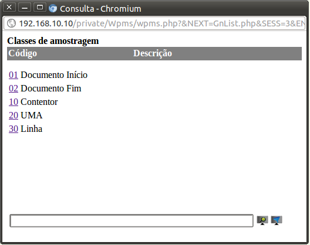Image resolution: width=310 pixels, height=245 pixels.
Task: Maximize the Consulta window
Action: (x=40, y=7)
